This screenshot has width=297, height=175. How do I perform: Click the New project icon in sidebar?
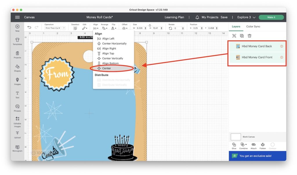[x=17, y=27]
